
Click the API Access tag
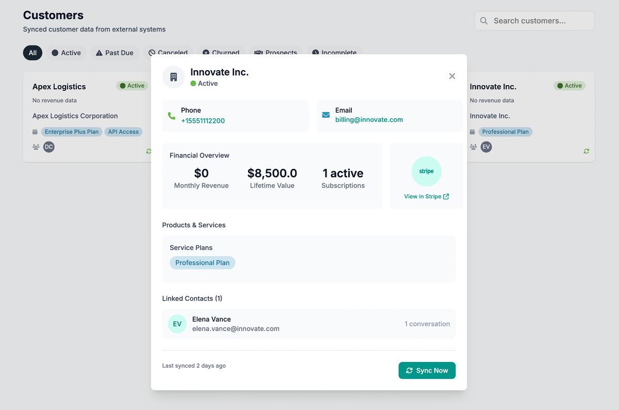[x=123, y=132]
